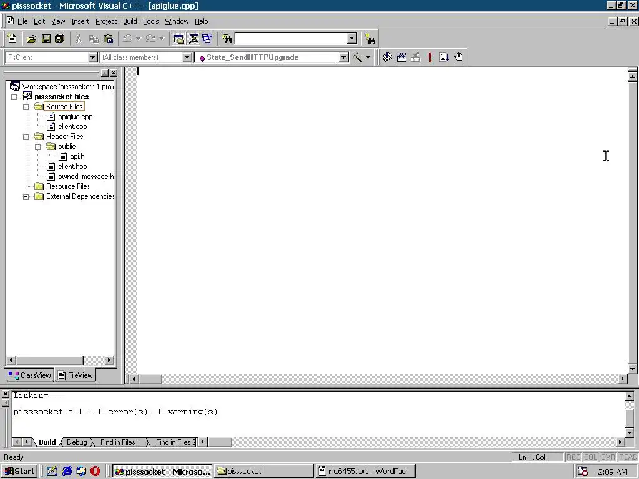Click the editor vertical scrollbar down arrow
This screenshot has width=639, height=479.
(x=633, y=369)
